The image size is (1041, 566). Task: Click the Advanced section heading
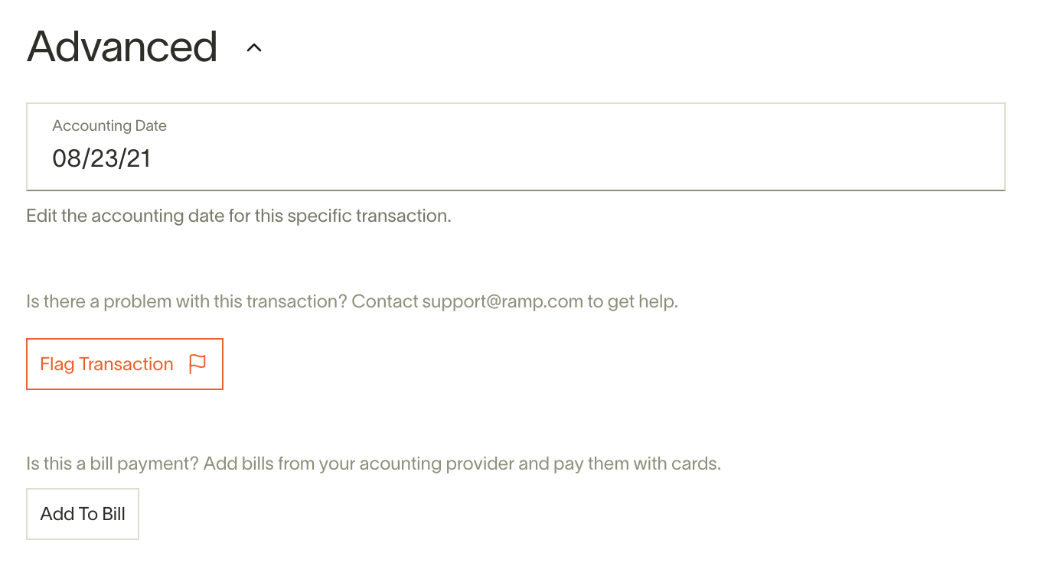click(122, 47)
